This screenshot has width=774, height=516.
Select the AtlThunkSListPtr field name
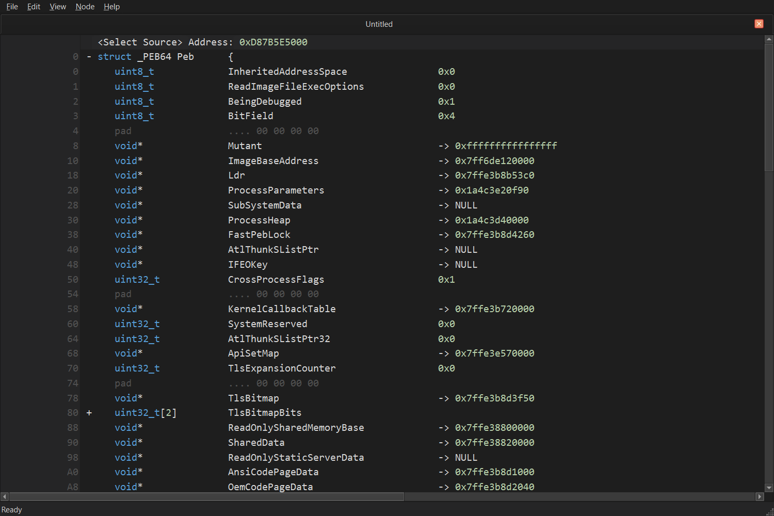tap(273, 250)
